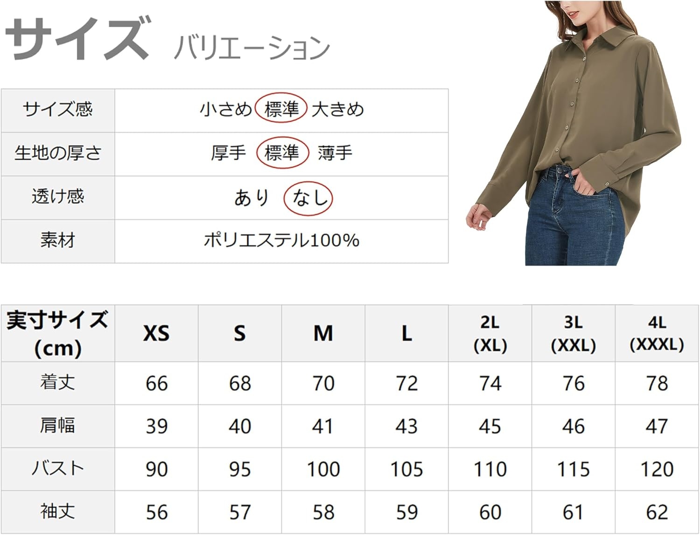The image size is (700, 535).
Task: Highlight the 袖丈 value 56 for XS
Action: (156, 513)
